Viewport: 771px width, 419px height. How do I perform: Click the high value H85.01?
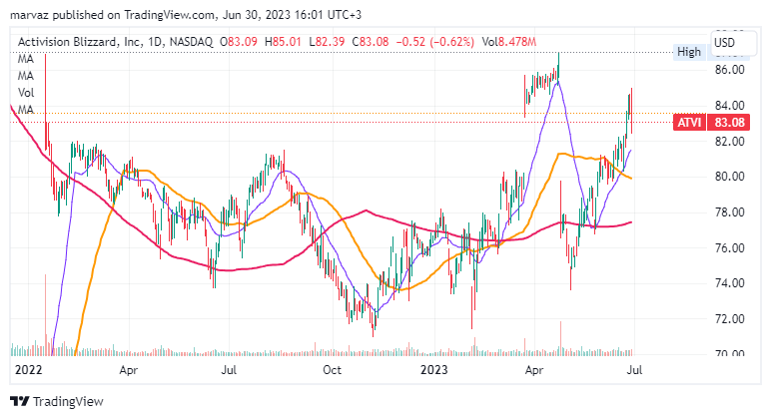click(x=283, y=42)
